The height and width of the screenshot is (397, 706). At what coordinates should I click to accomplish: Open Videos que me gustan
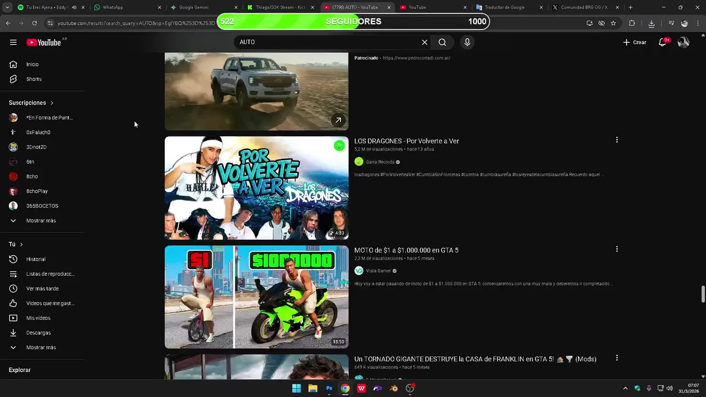point(42,303)
